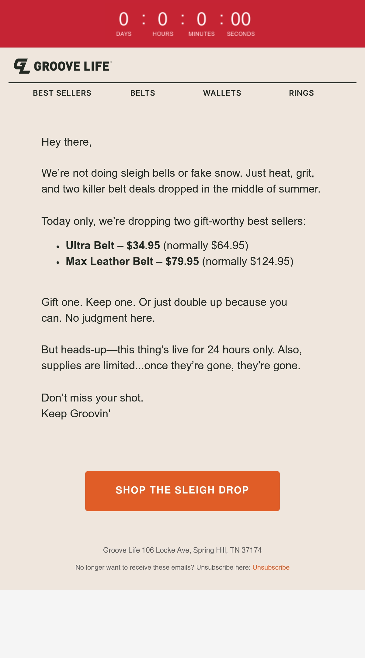The image size is (365, 658).
Task: Click the countdown seconds 00 digits
Action: click(x=241, y=19)
